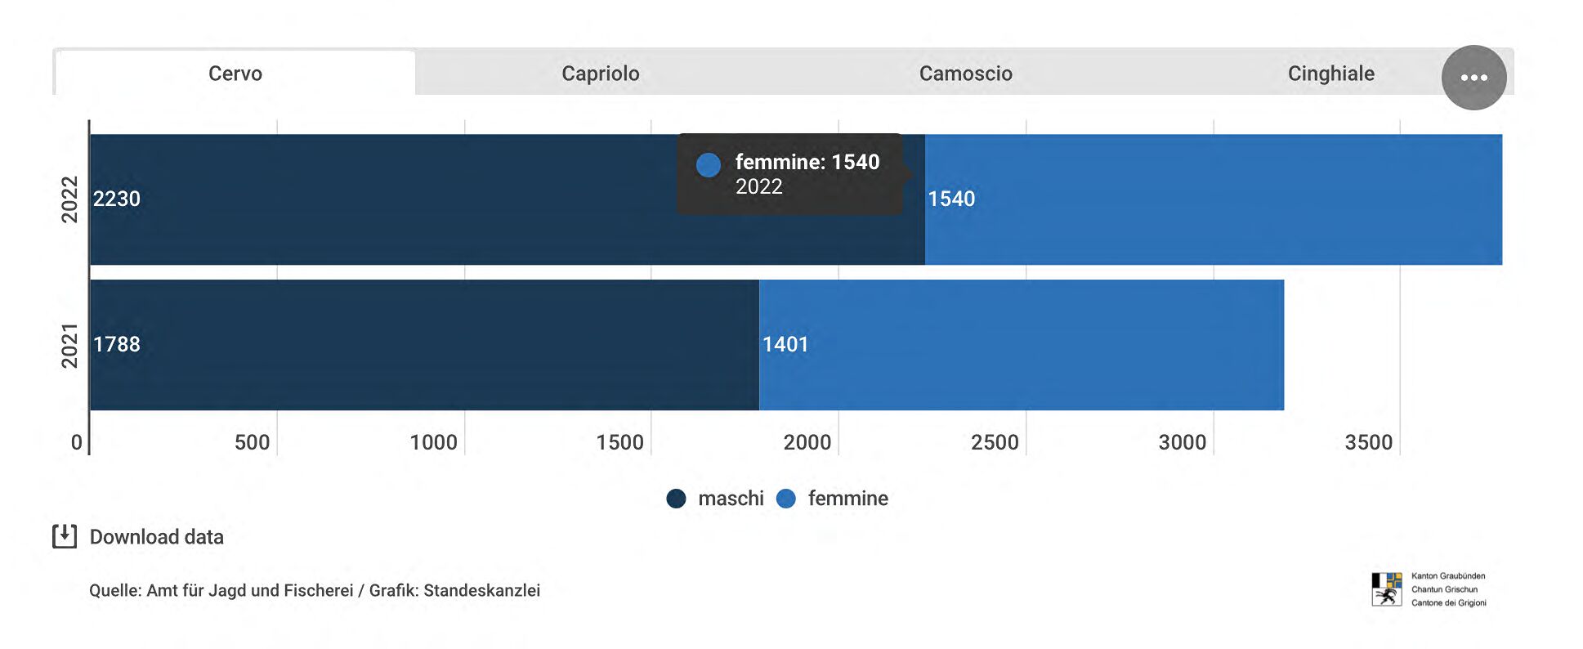Viewport: 1583px width, 649px height.
Task: Toggle the femmine series in the legend
Action: click(x=847, y=498)
